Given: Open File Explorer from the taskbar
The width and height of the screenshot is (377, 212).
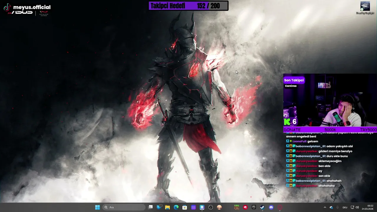Looking at the screenshot, I should (168, 207).
